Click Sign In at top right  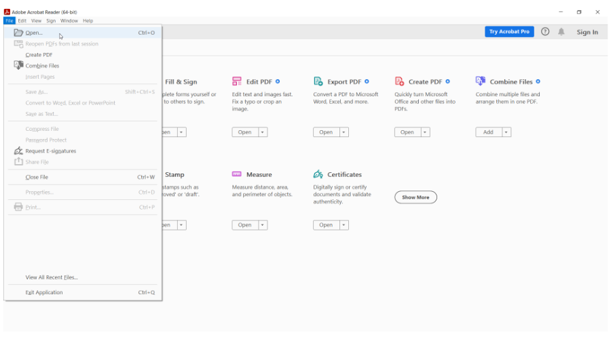pyautogui.click(x=587, y=33)
